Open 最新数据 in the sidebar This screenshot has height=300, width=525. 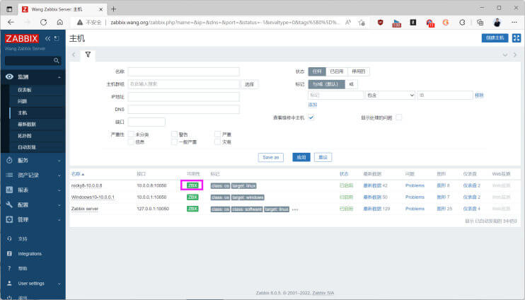pyautogui.click(x=27, y=125)
